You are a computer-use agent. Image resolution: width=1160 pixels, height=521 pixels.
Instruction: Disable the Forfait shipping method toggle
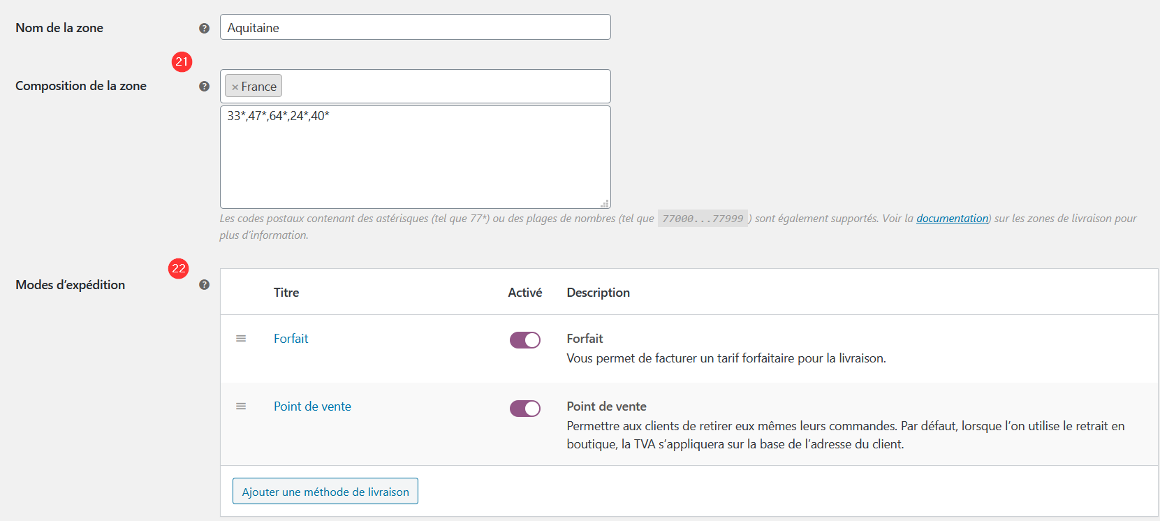point(525,340)
